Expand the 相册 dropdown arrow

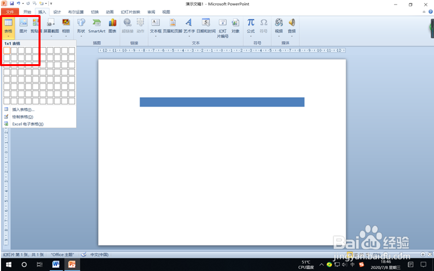point(66,36)
